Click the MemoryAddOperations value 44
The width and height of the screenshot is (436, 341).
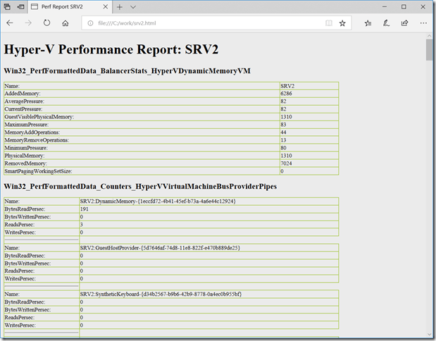pos(283,132)
